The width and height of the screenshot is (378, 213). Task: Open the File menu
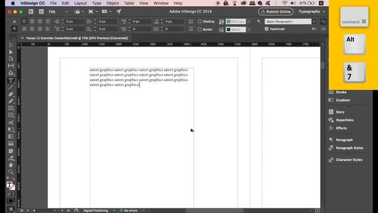point(53,3)
